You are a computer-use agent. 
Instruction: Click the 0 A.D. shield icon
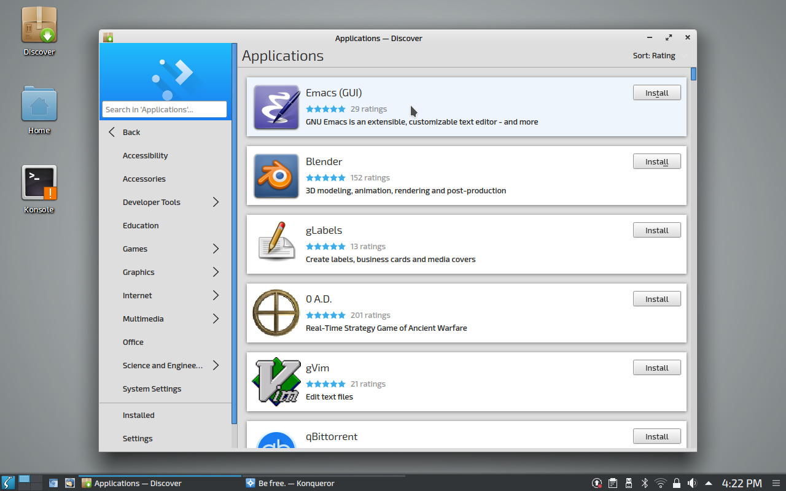(x=276, y=313)
